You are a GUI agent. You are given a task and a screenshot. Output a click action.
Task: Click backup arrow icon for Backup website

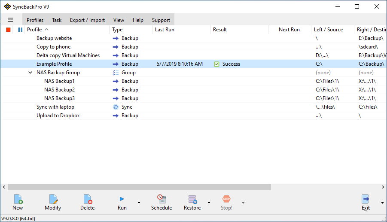click(x=116, y=38)
